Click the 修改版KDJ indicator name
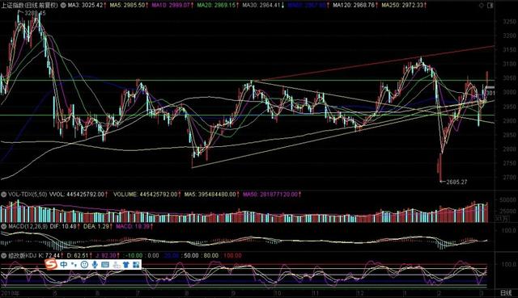This screenshot has height=298, width=518. pos(23,255)
